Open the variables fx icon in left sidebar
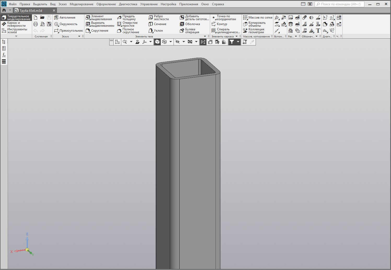The height and width of the screenshot is (270, 391). (x=4, y=55)
